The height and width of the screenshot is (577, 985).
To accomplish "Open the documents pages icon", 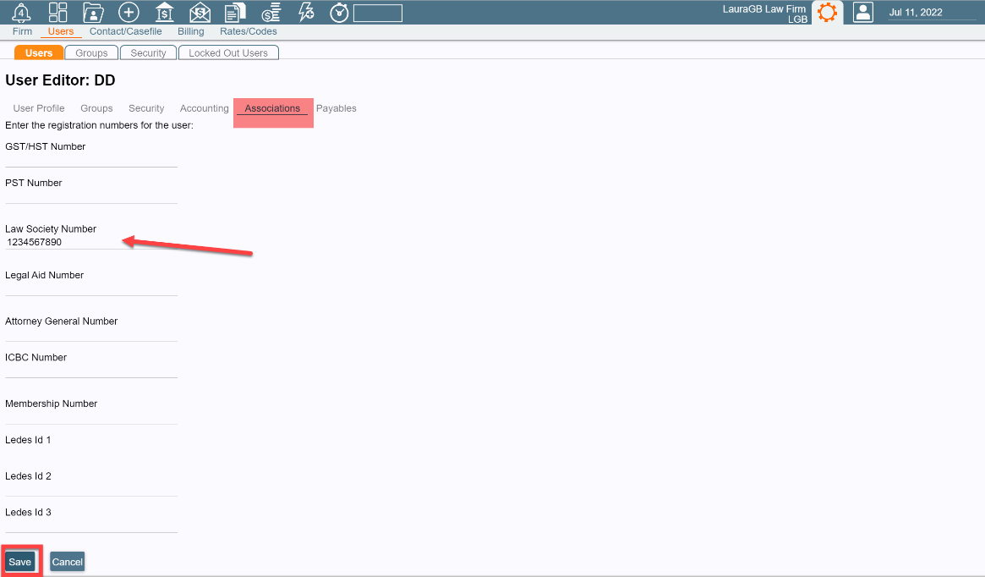I will point(235,12).
